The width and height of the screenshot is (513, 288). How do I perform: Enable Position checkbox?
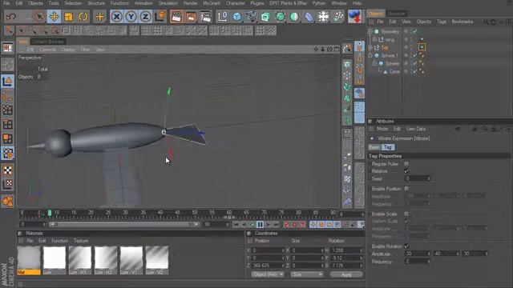(x=406, y=189)
